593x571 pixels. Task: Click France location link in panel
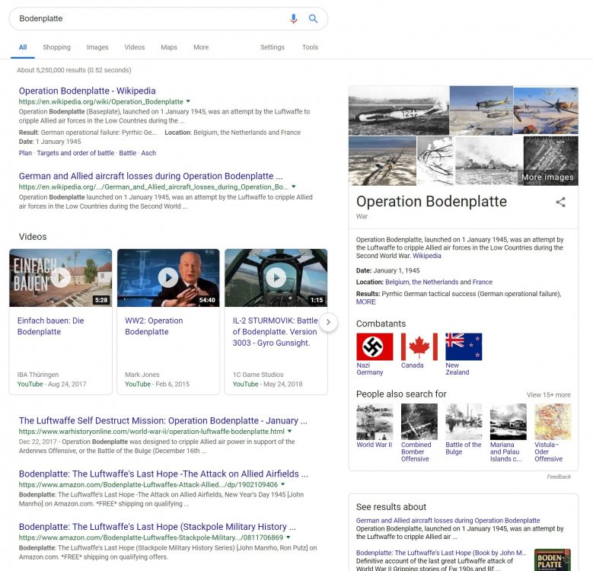pyautogui.click(x=482, y=282)
